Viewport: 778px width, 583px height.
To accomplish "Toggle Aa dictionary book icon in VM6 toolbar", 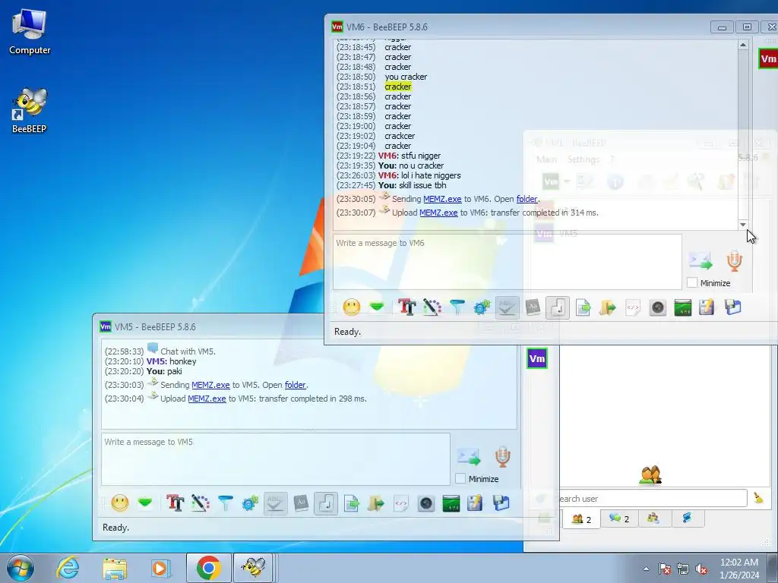I will point(533,307).
